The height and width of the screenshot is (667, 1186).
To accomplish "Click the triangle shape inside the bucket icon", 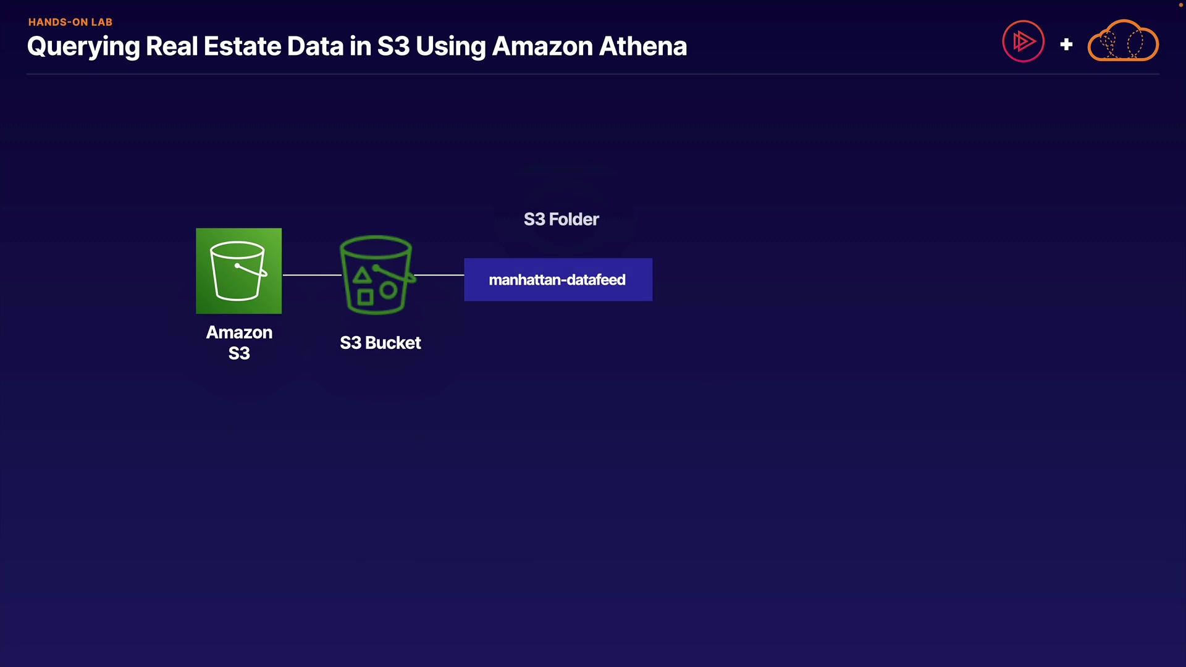I will [x=363, y=275].
